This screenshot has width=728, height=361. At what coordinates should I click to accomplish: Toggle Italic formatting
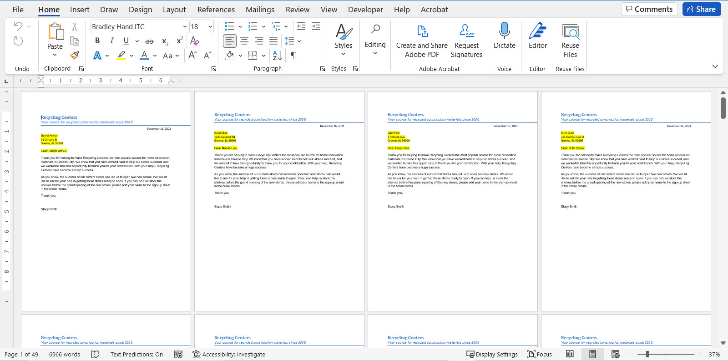tap(112, 41)
